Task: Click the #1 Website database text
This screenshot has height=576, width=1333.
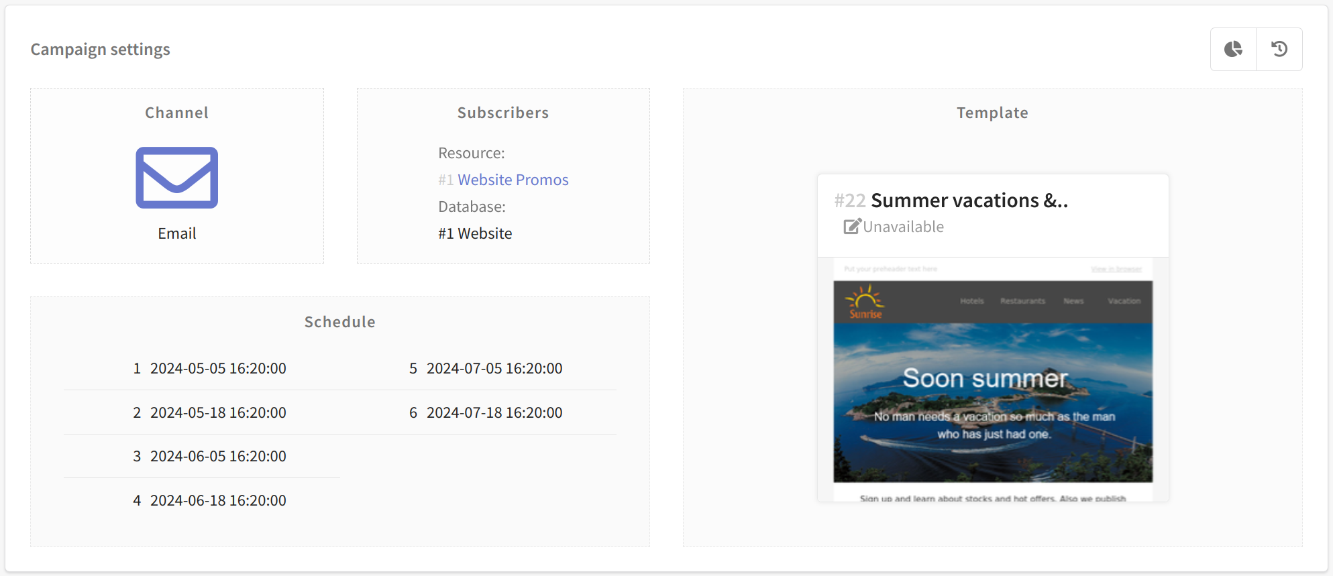Action: click(475, 233)
